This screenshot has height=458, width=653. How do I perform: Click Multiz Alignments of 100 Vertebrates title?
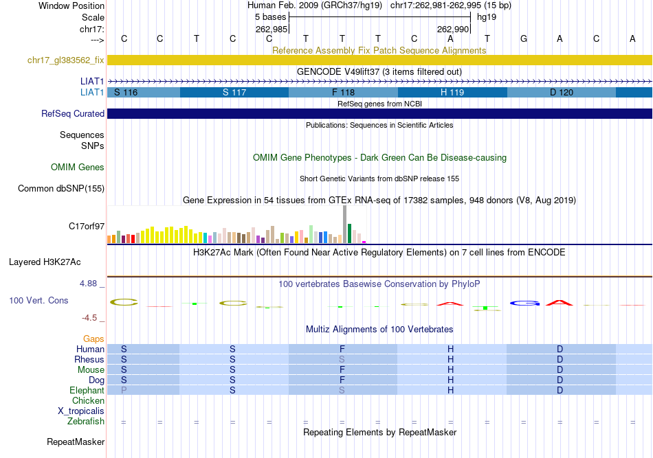379,330
